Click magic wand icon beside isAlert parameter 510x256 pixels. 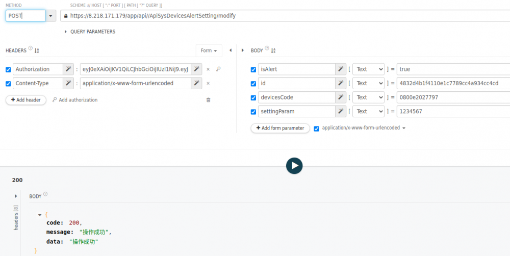click(x=340, y=69)
